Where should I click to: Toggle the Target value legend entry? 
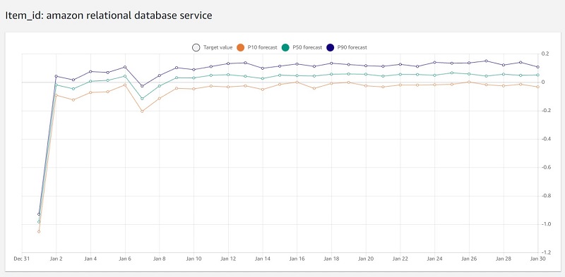[213, 47]
